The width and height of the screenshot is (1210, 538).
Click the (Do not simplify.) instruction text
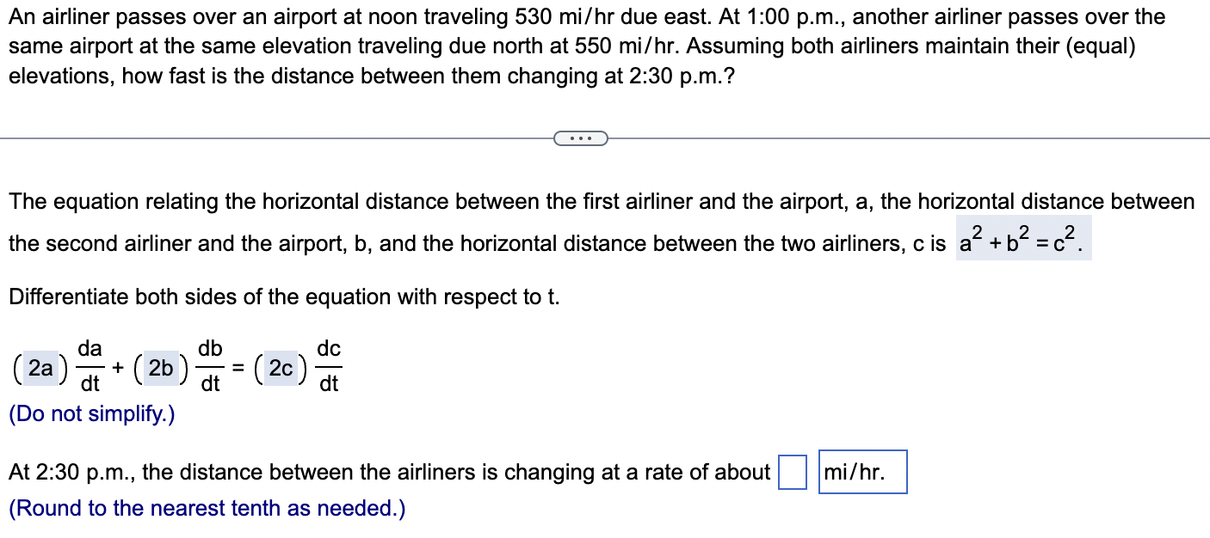point(91,413)
